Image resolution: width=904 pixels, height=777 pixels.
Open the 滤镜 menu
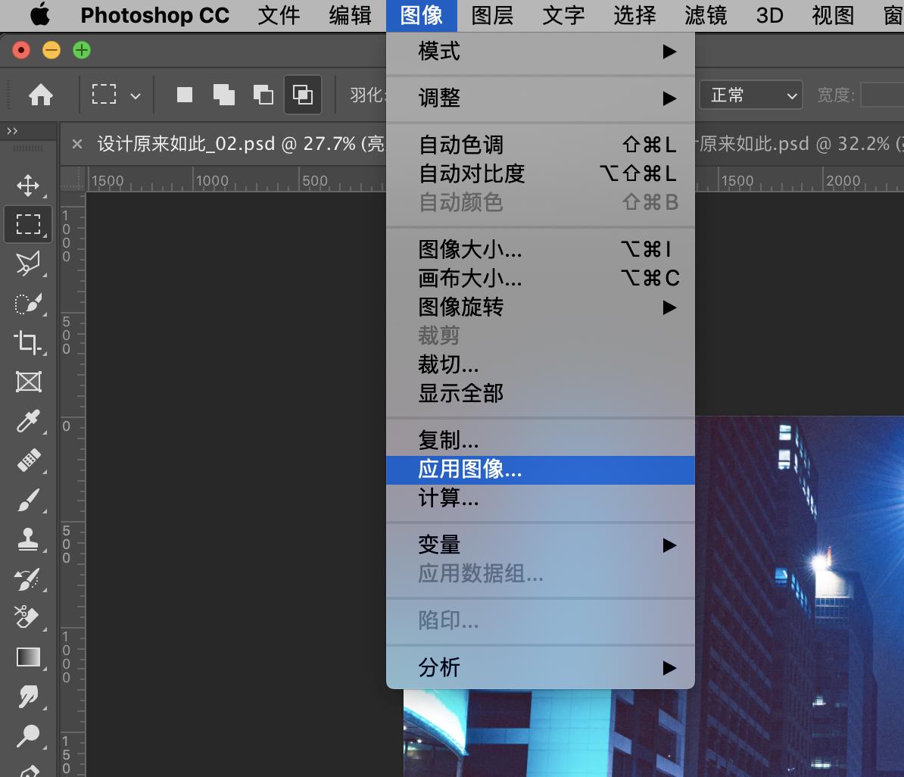(x=705, y=15)
